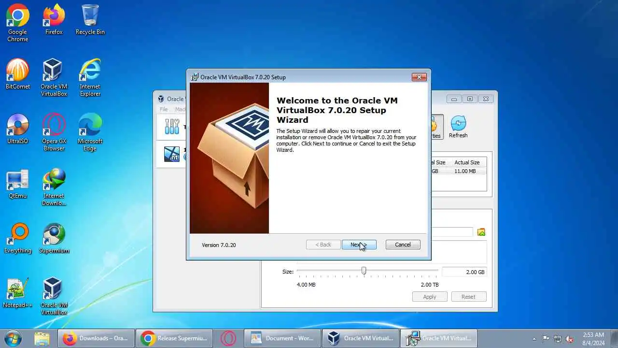
Task: Open the Recycle Bin
Action: [x=90, y=20]
